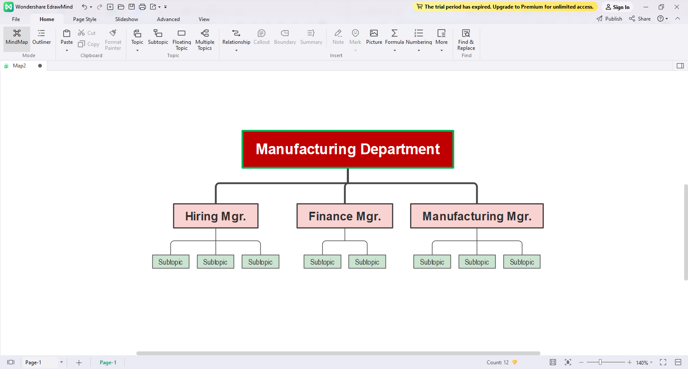Click the Relationship tool icon
Screen dimensions: 688x369
tap(236, 33)
